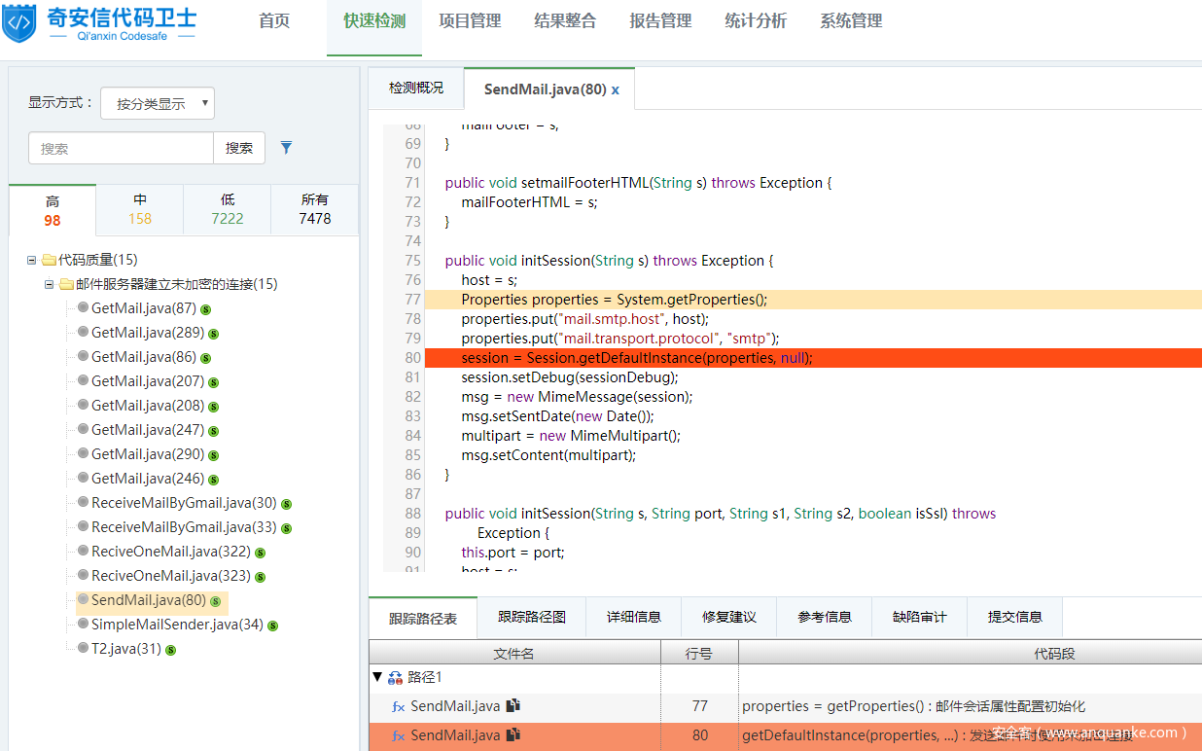Collapse the 邮件服务器建立未加密的连接 folder
This screenshot has height=751, width=1202.
point(50,284)
